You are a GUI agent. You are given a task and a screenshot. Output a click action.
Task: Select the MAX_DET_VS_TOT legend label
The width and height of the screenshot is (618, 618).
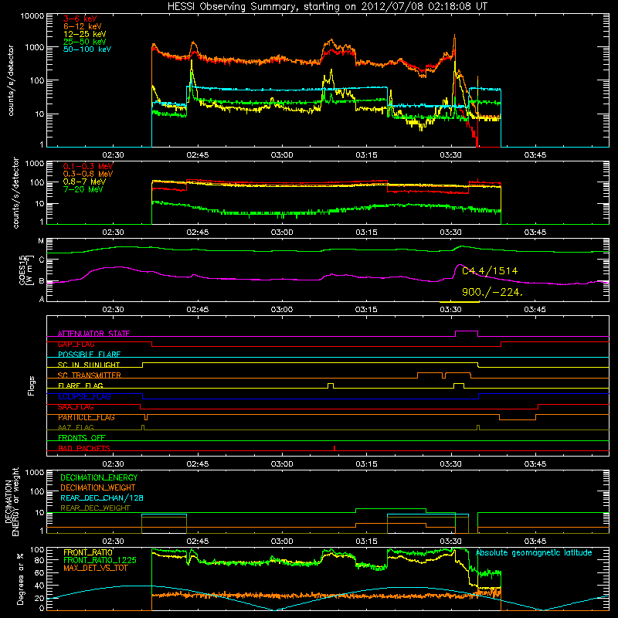click(95, 568)
